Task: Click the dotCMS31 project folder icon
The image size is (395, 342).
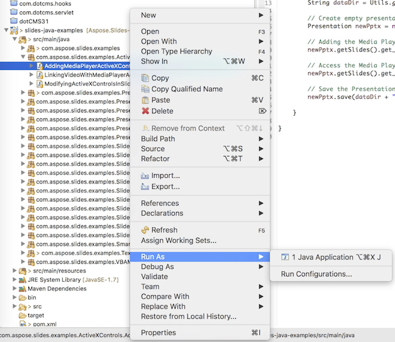Action: pos(14,21)
